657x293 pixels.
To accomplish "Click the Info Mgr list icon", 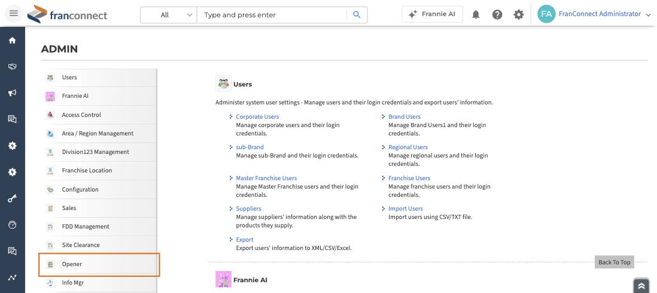I will coord(50,283).
